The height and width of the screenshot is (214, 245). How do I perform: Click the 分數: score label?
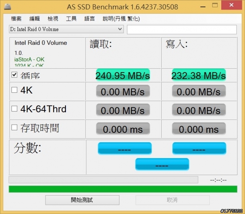pyautogui.click(x=28, y=148)
